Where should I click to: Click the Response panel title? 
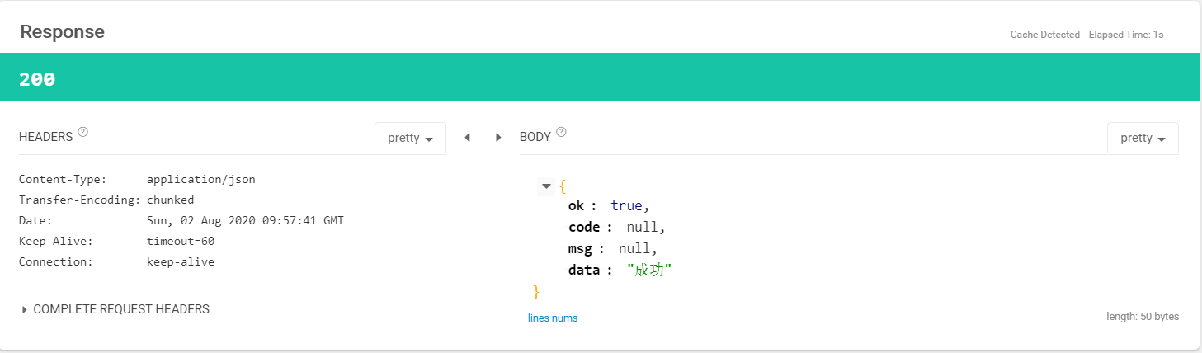[62, 32]
